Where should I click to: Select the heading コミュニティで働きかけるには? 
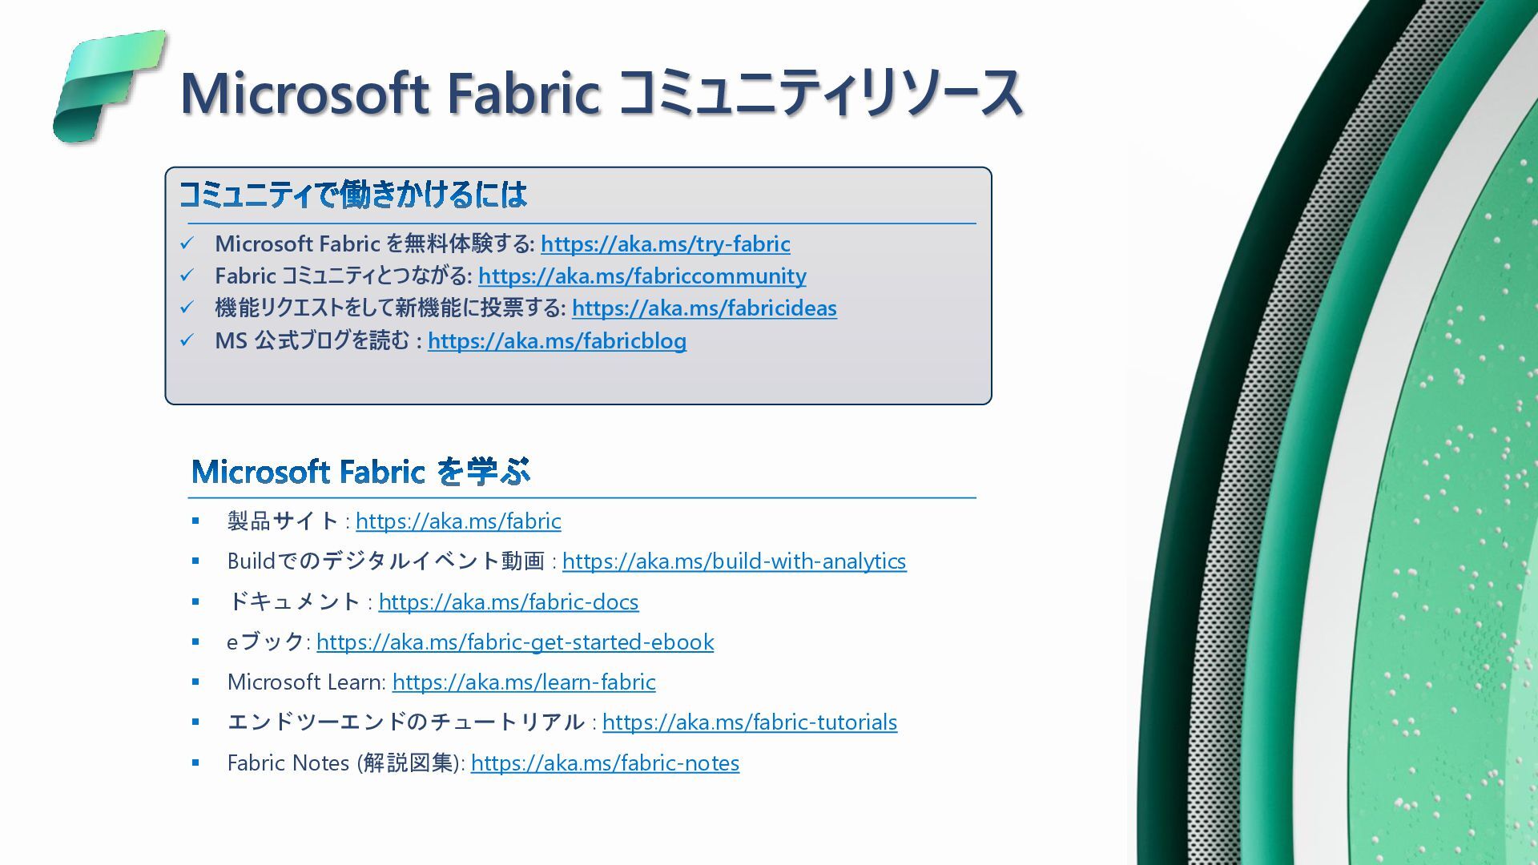tap(352, 195)
